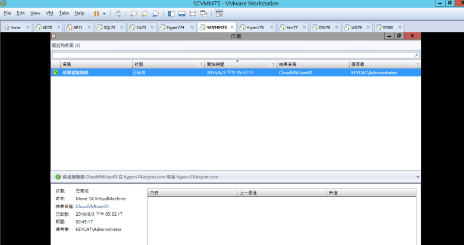Click into the jobs search input field
Image resolution: width=464 pixels, height=245 pixels.
point(232,55)
